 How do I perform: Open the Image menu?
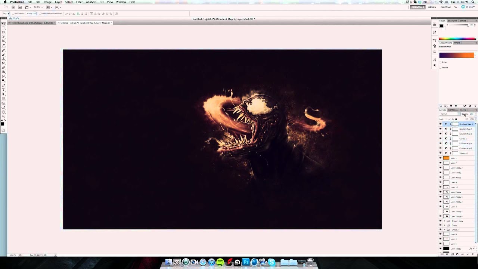tap(47, 2)
